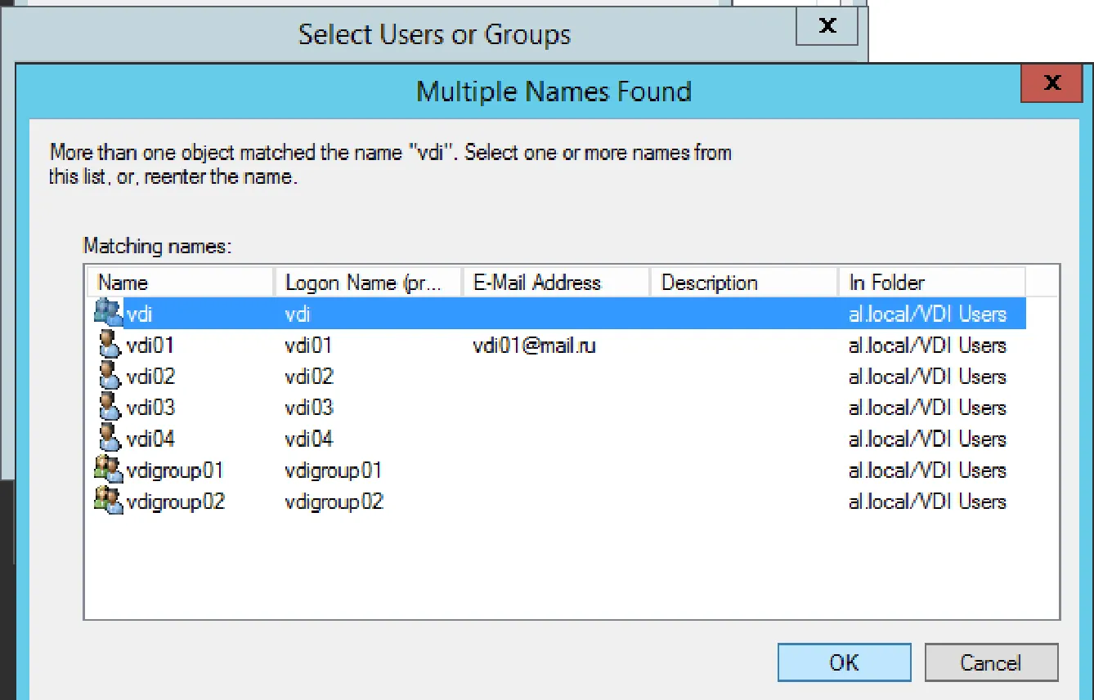
Task: Select the vdigroup02 name entry
Action: pyautogui.click(x=176, y=502)
